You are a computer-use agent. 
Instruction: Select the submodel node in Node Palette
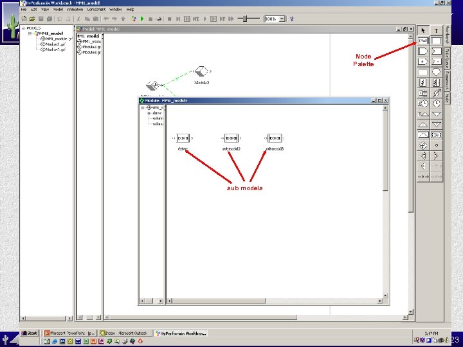point(423,40)
